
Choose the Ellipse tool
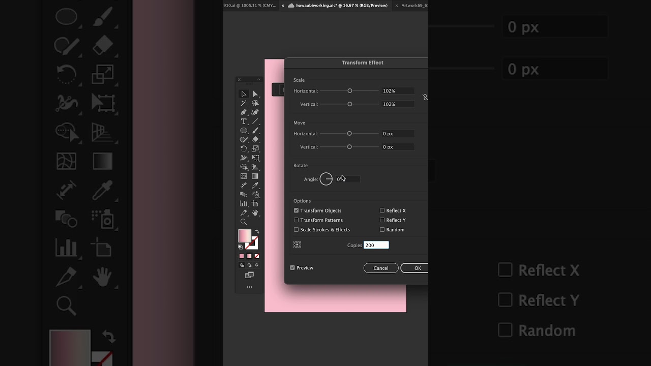coord(244,131)
